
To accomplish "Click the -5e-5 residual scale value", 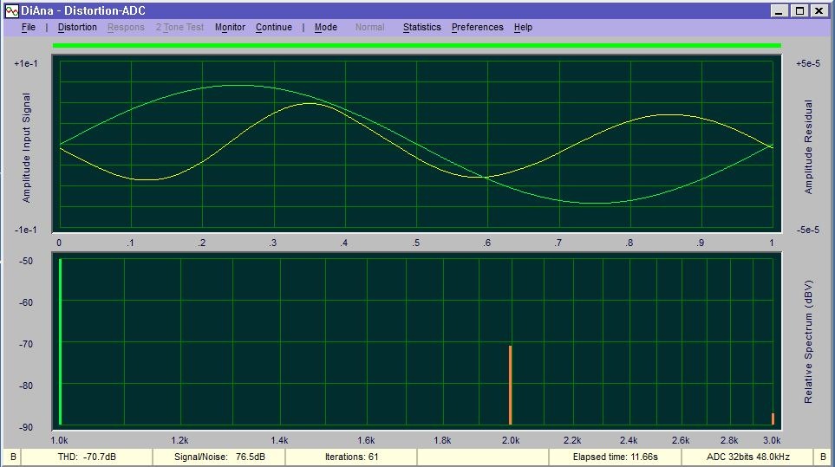I will (x=808, y=230).
